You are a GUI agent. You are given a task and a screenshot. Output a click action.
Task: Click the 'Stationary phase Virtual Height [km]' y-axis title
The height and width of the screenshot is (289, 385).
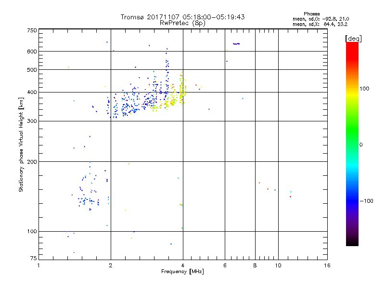[x=21, y=145]
